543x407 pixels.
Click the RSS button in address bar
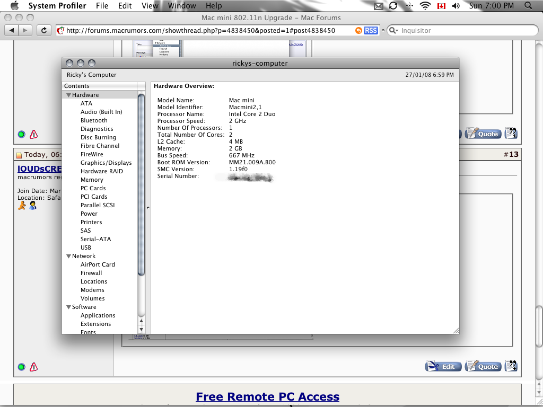(371, 30)
